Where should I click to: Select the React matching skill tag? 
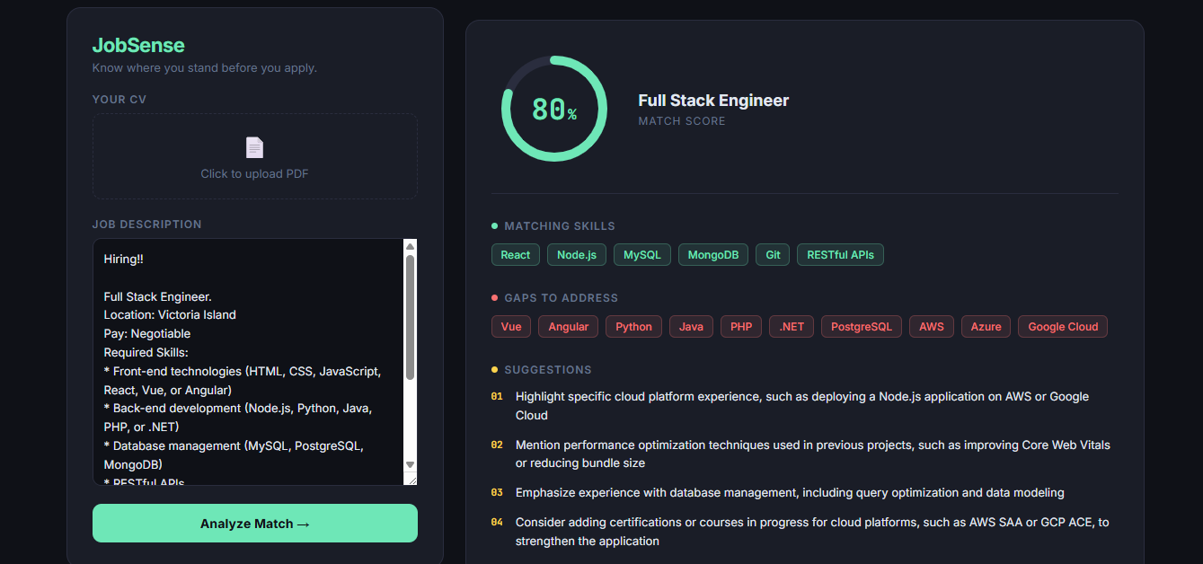click(x=516, y=255)
